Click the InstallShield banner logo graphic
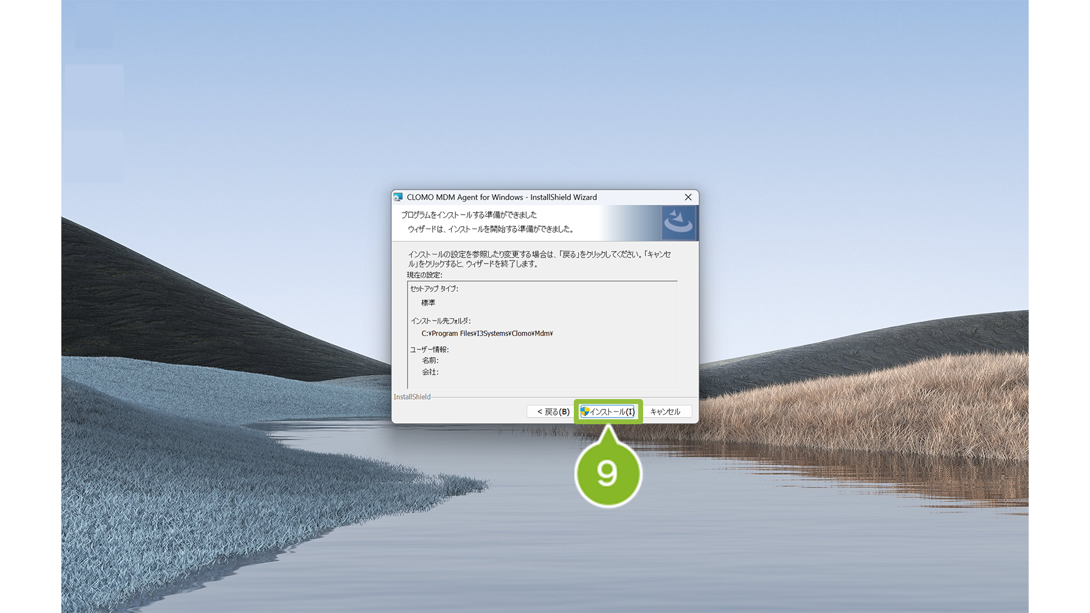The height and width of the screenshot is (613, 1090). tap(679, 223)
